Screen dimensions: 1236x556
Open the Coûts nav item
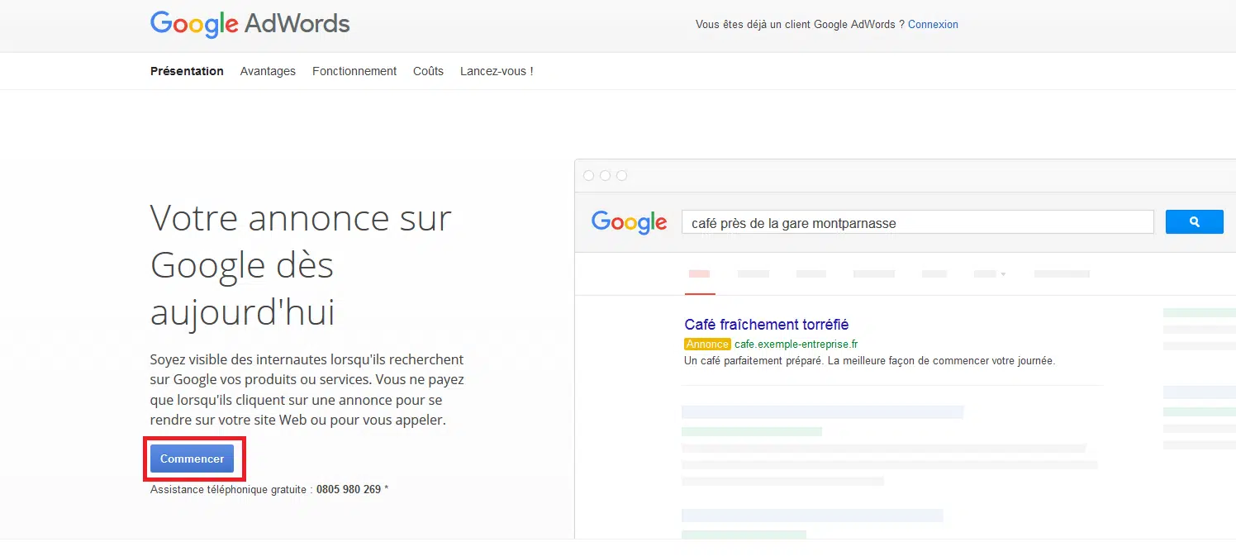(428, 71)
